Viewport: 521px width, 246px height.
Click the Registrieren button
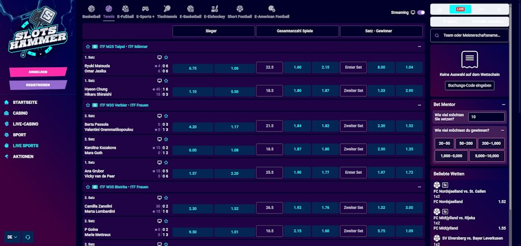38,85
